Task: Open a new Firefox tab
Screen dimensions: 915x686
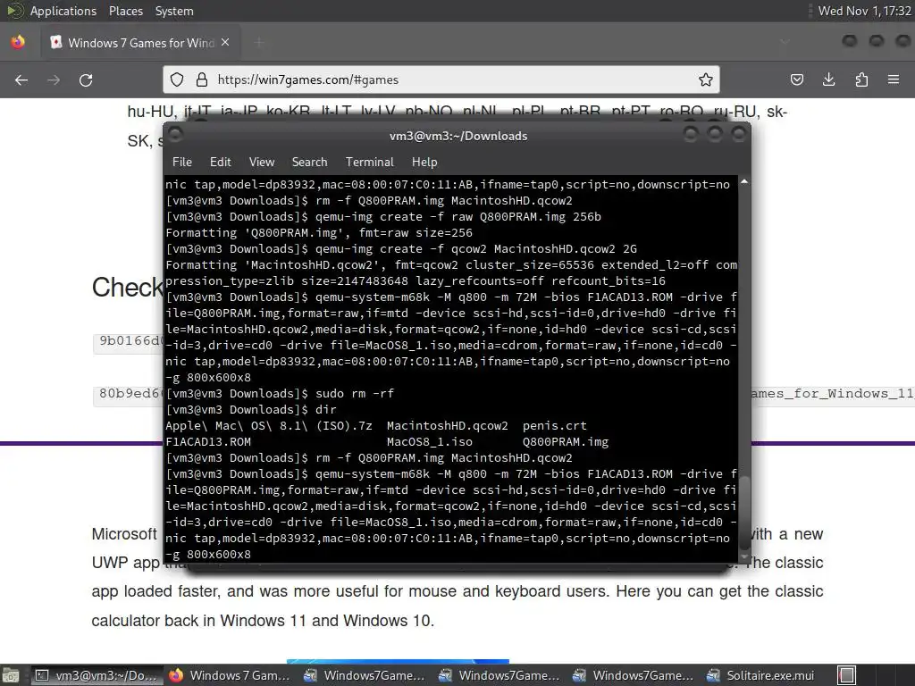Action: [x=259, y=43]
